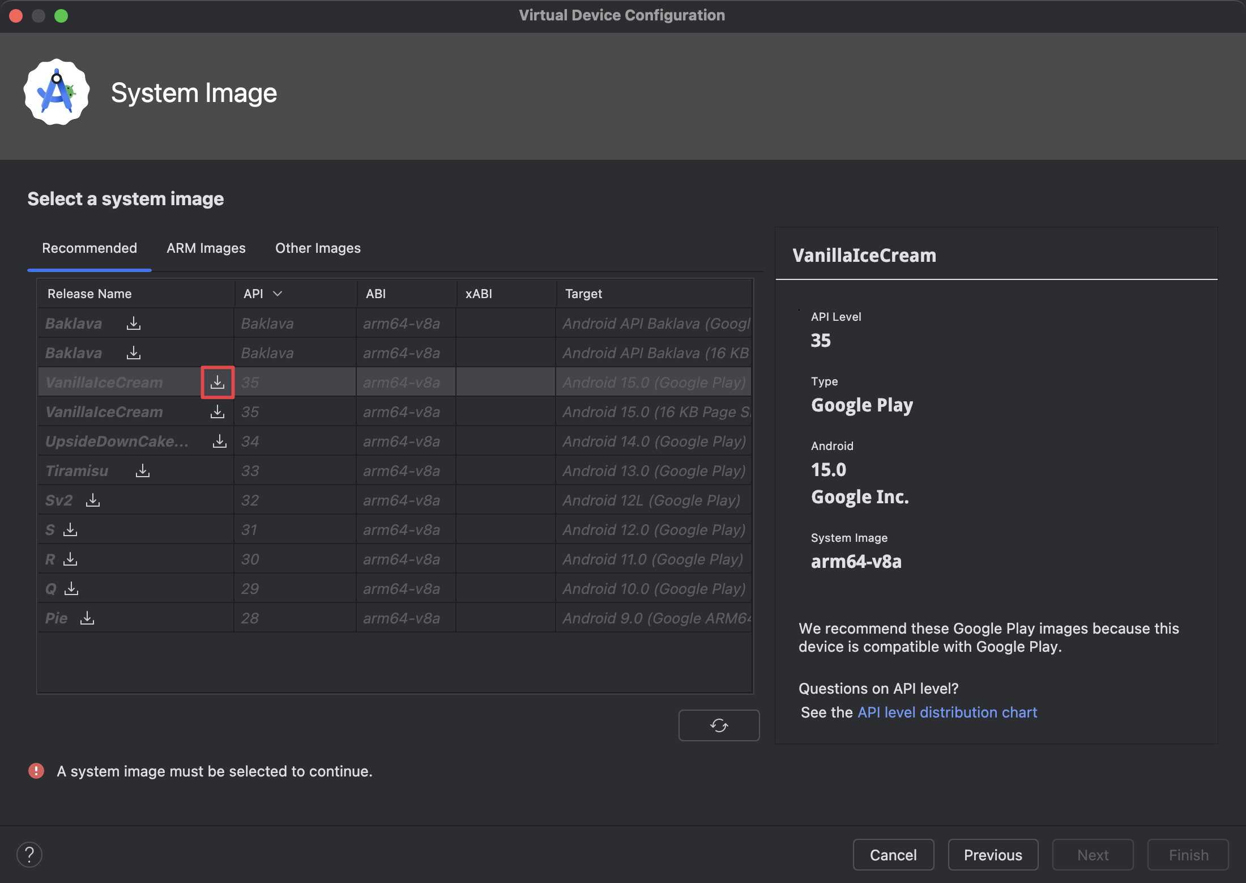Image resolution: width=1246 pixels, height=883 pixels.
Task: Download the UpsideDownCake Android 14.0 image
Action: (x=219, y=441)
